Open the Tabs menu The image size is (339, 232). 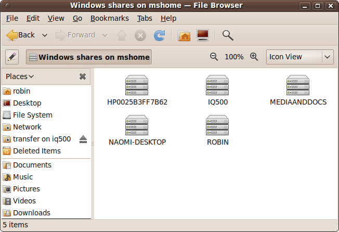point(145,18)
